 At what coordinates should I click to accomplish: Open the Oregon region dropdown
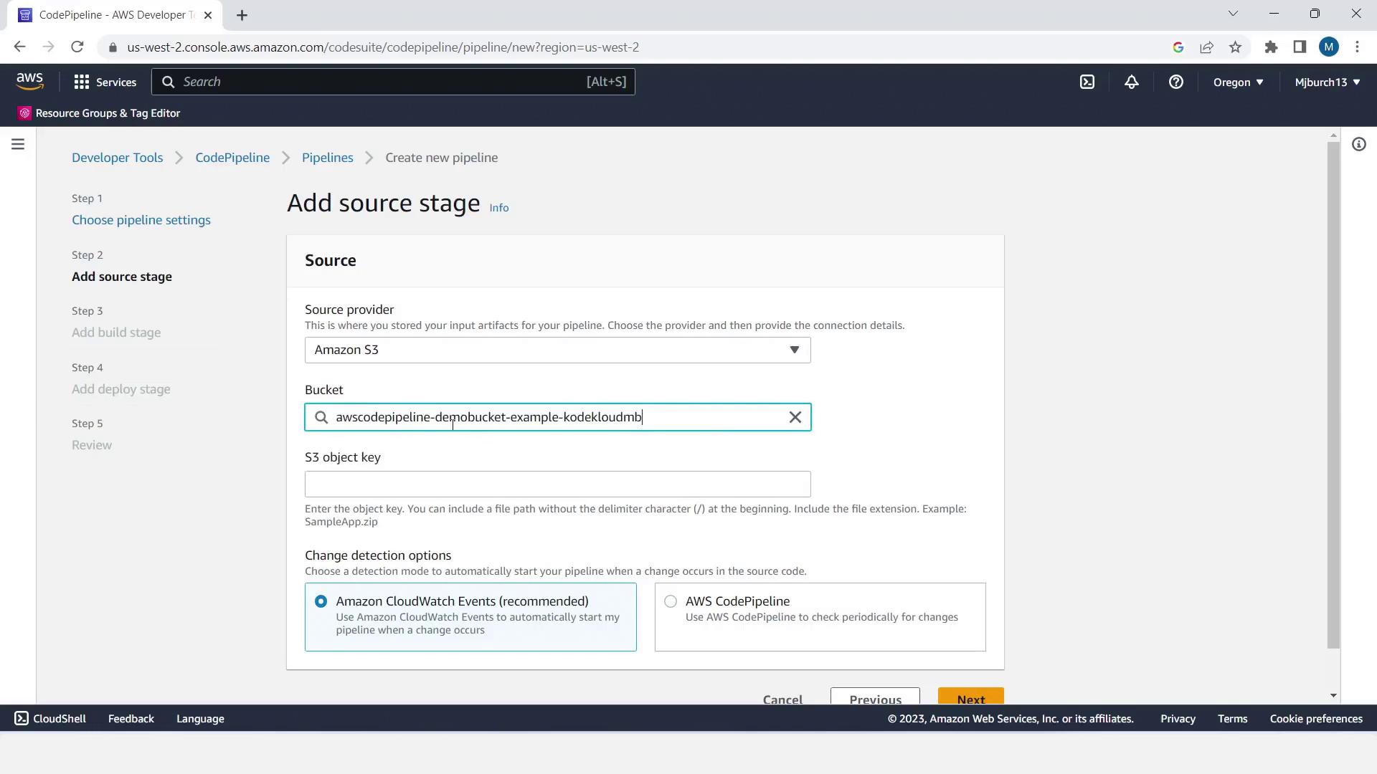(x=1238, y=82)
